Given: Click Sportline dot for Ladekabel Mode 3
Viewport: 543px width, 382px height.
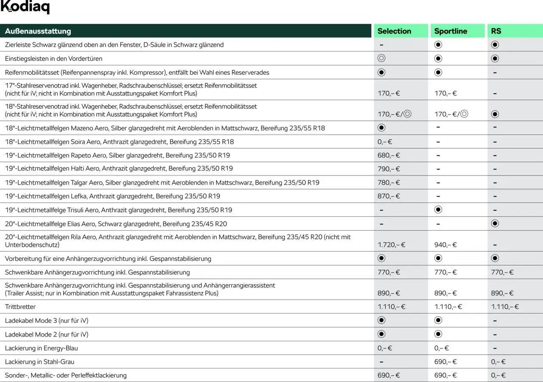Looking at the screenshot, I should pyautogui.click(x=438, y=320).
